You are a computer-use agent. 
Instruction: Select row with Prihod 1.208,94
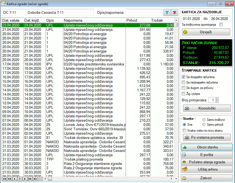(88, 81)
